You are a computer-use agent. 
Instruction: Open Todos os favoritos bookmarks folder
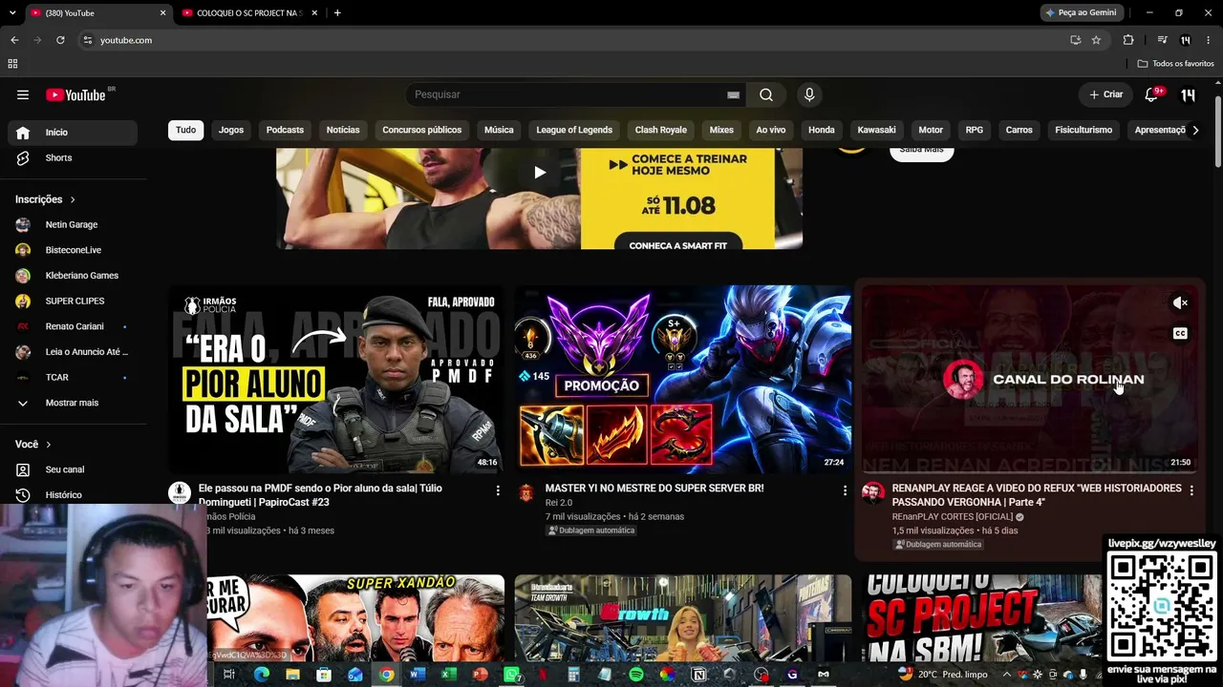(1176, 64)
